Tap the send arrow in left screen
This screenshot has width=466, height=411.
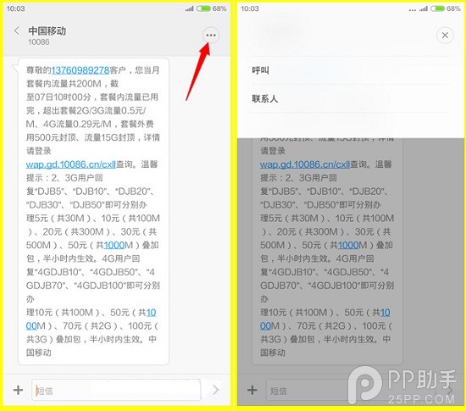[216, 390]
